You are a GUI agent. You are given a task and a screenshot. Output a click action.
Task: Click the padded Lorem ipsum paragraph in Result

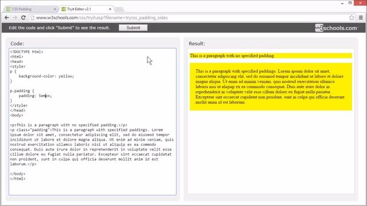coord(271,86)
